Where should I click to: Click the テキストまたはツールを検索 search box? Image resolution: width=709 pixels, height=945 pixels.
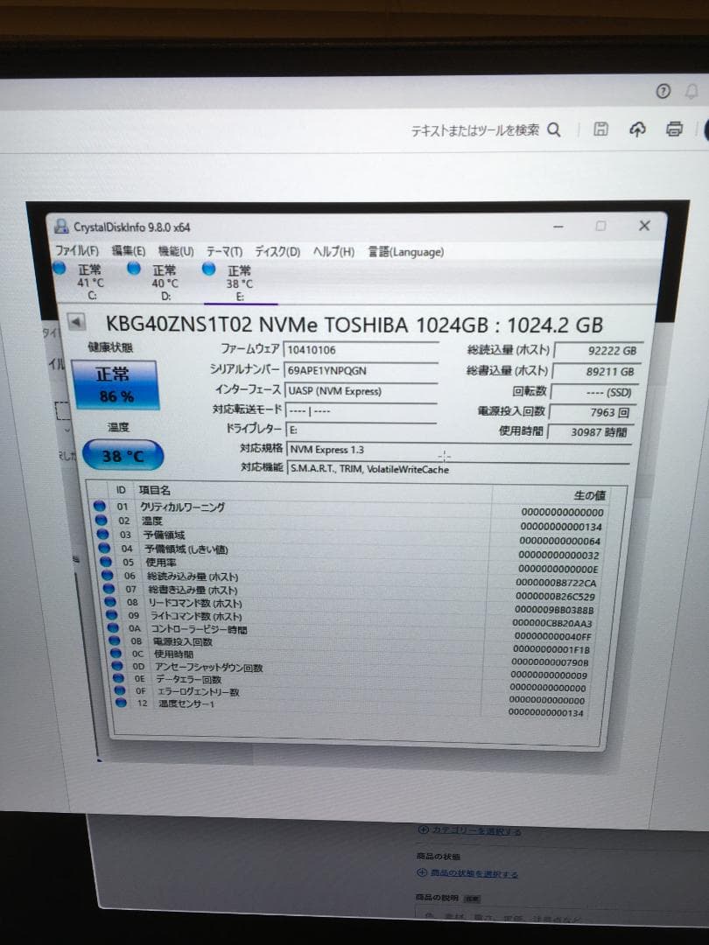coord(475,130)
